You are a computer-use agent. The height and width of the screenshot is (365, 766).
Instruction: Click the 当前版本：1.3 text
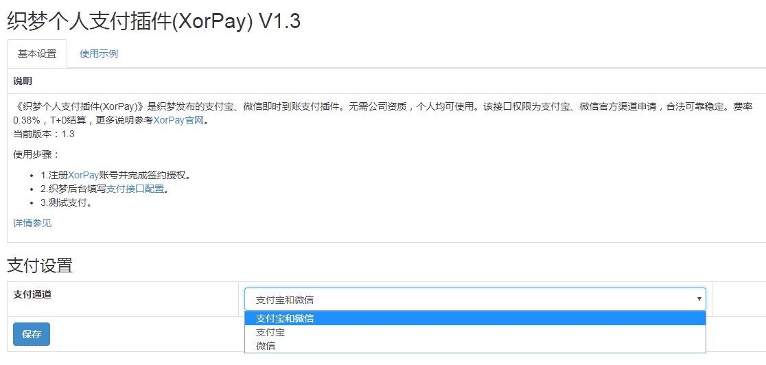(x=44, y=134)
